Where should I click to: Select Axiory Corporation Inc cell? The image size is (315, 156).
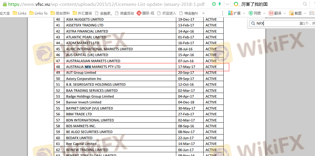[x=120, y=78]
